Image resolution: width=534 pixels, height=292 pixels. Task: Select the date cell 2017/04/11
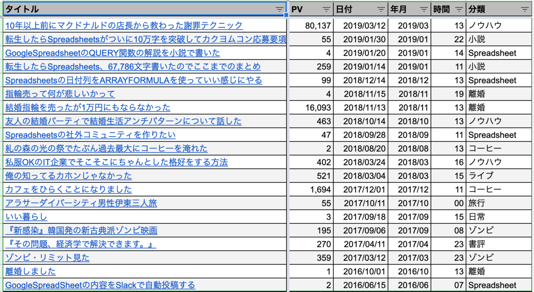360,244
